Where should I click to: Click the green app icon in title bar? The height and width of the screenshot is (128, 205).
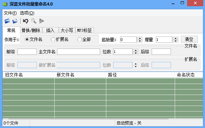click(5, 4)
